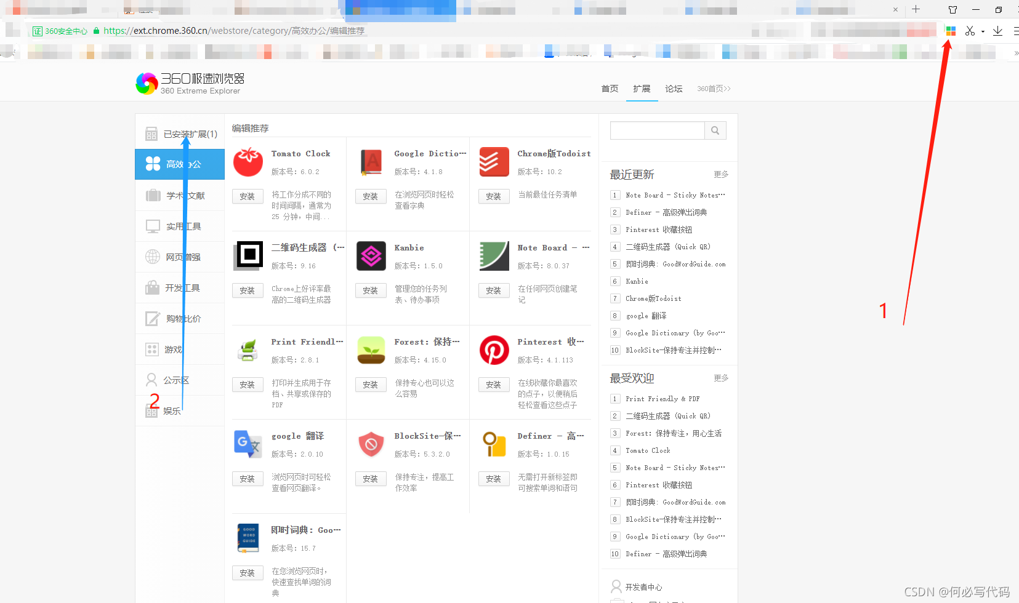Open the BlockSite shield icon

[x=371, y=444]
